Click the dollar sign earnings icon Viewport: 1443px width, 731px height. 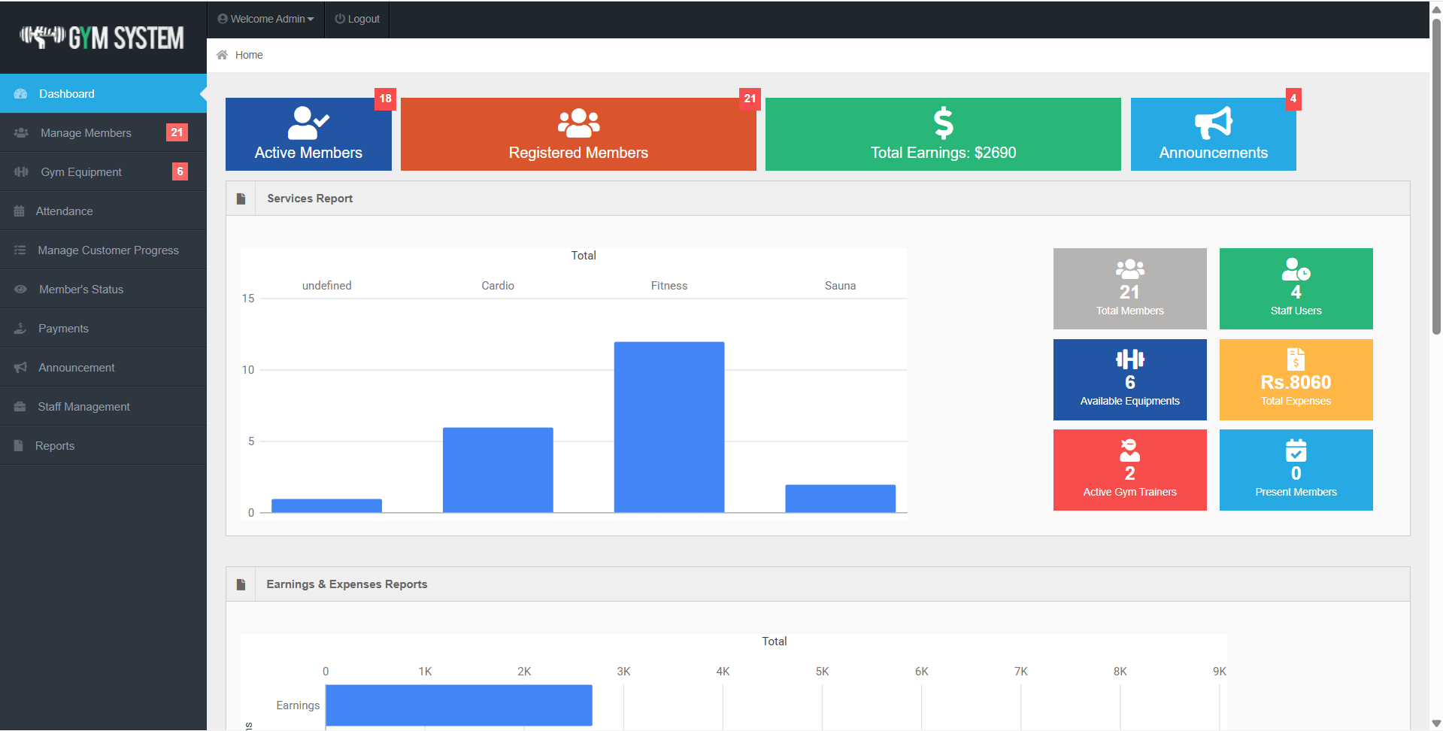click(943, 123)
